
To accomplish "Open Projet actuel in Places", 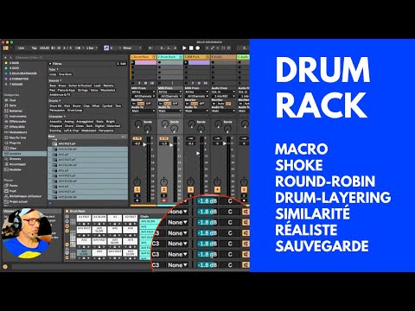I will pos(19,201).
